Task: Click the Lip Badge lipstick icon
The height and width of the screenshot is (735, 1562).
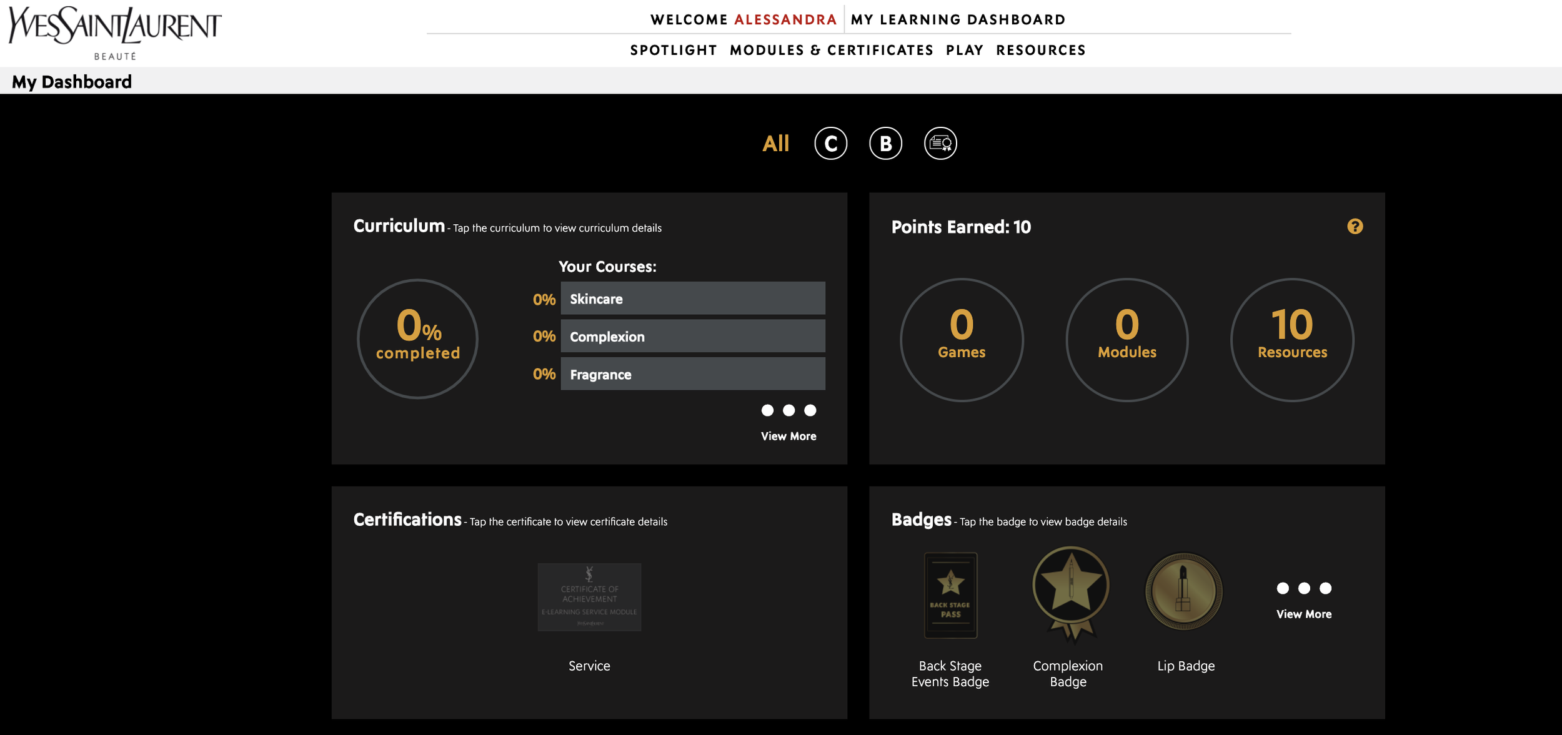Action: tap(1183, 591)
